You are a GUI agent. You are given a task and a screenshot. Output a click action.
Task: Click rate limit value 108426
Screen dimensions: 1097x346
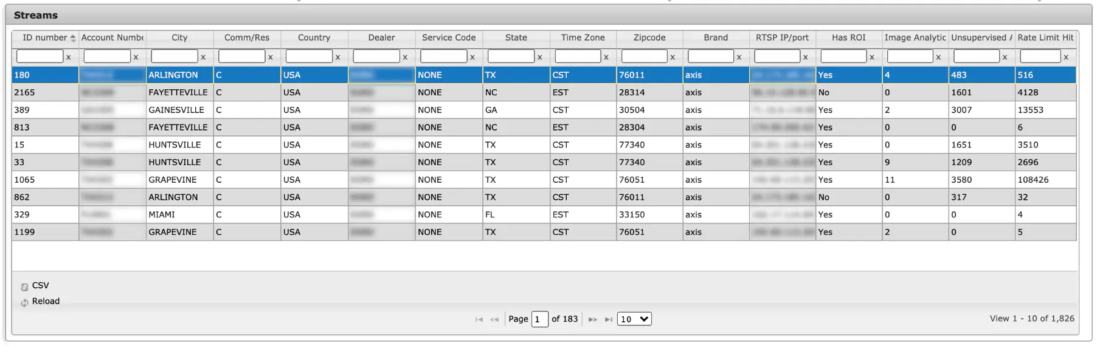click(1045, 180)
